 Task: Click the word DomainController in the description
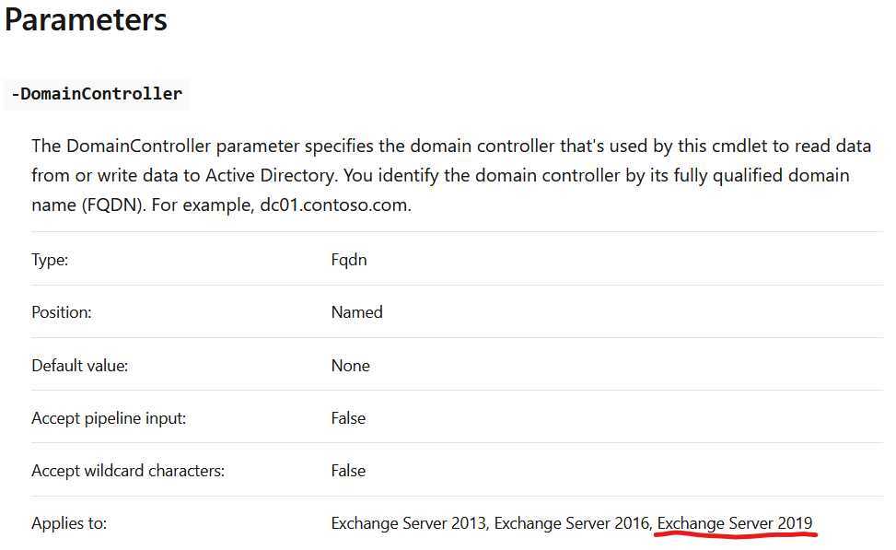tap(138, 146)
